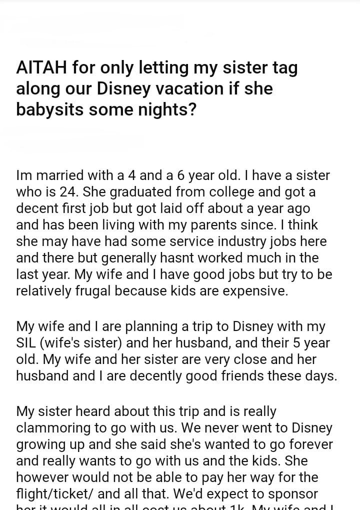Click the third paragraph starting "My sister heard"

pyautogui.click(x=174, y=452)
